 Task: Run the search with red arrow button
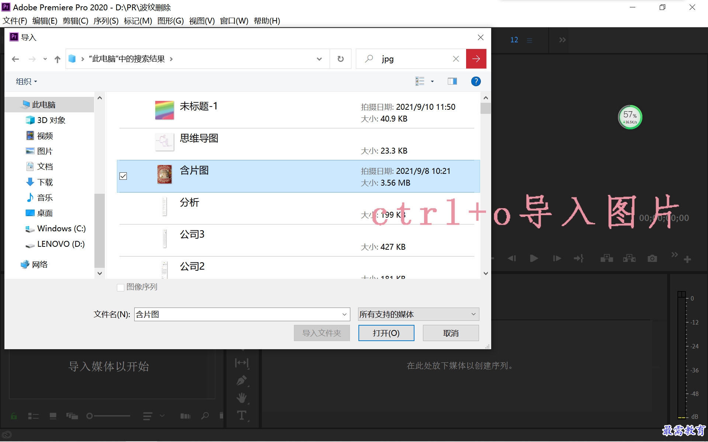point(476,59)
